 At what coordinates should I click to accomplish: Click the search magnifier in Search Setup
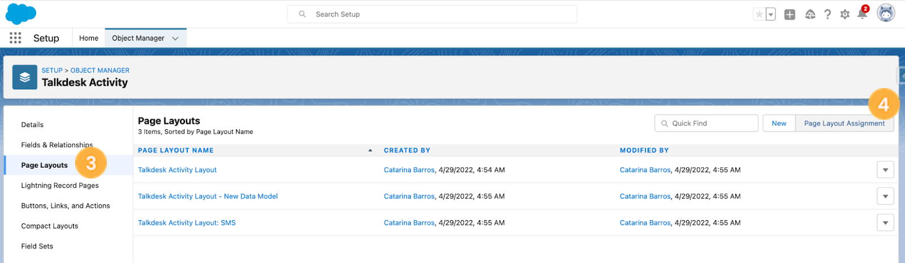coord(303,14)
